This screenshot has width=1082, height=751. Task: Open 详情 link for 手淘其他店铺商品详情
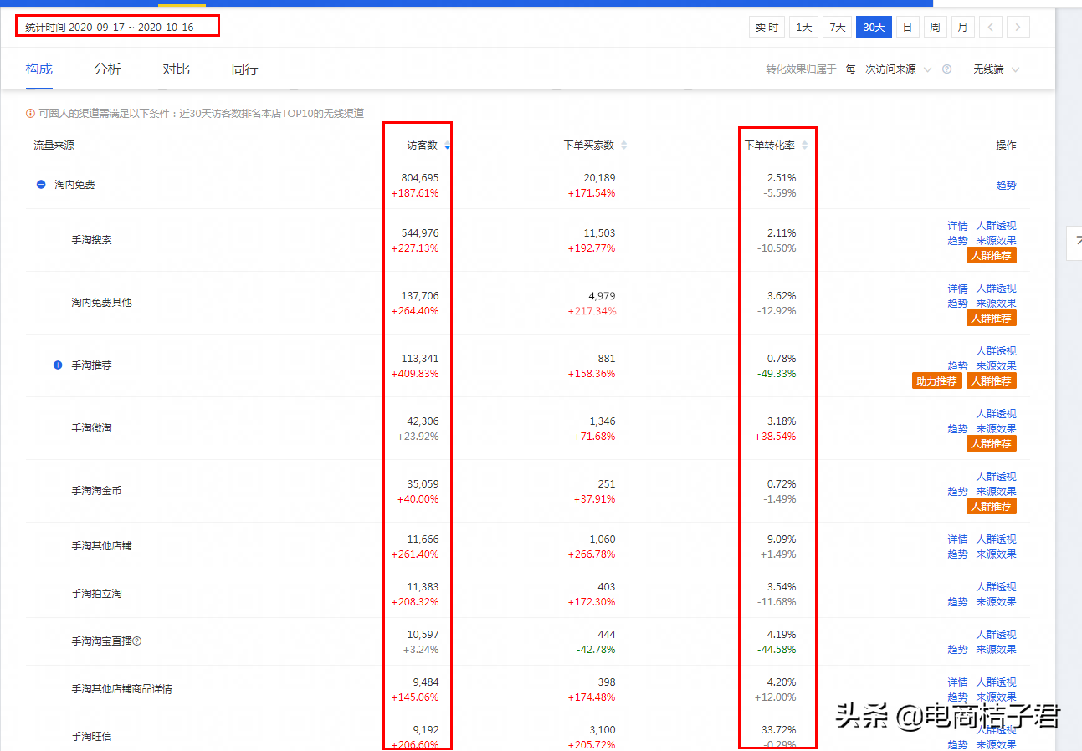click(x=957, y=682)
